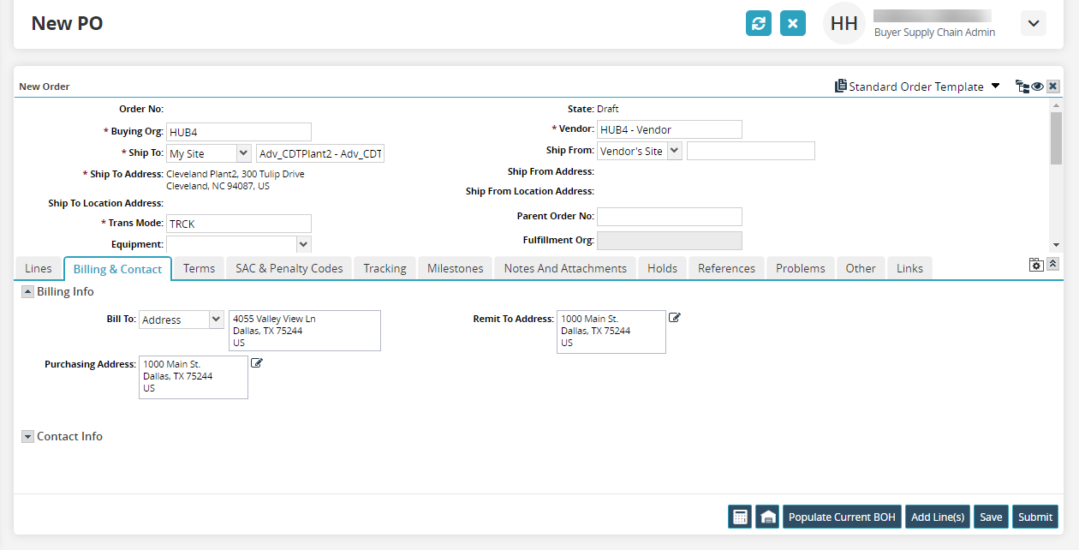Submit the purchase order

1034,517
